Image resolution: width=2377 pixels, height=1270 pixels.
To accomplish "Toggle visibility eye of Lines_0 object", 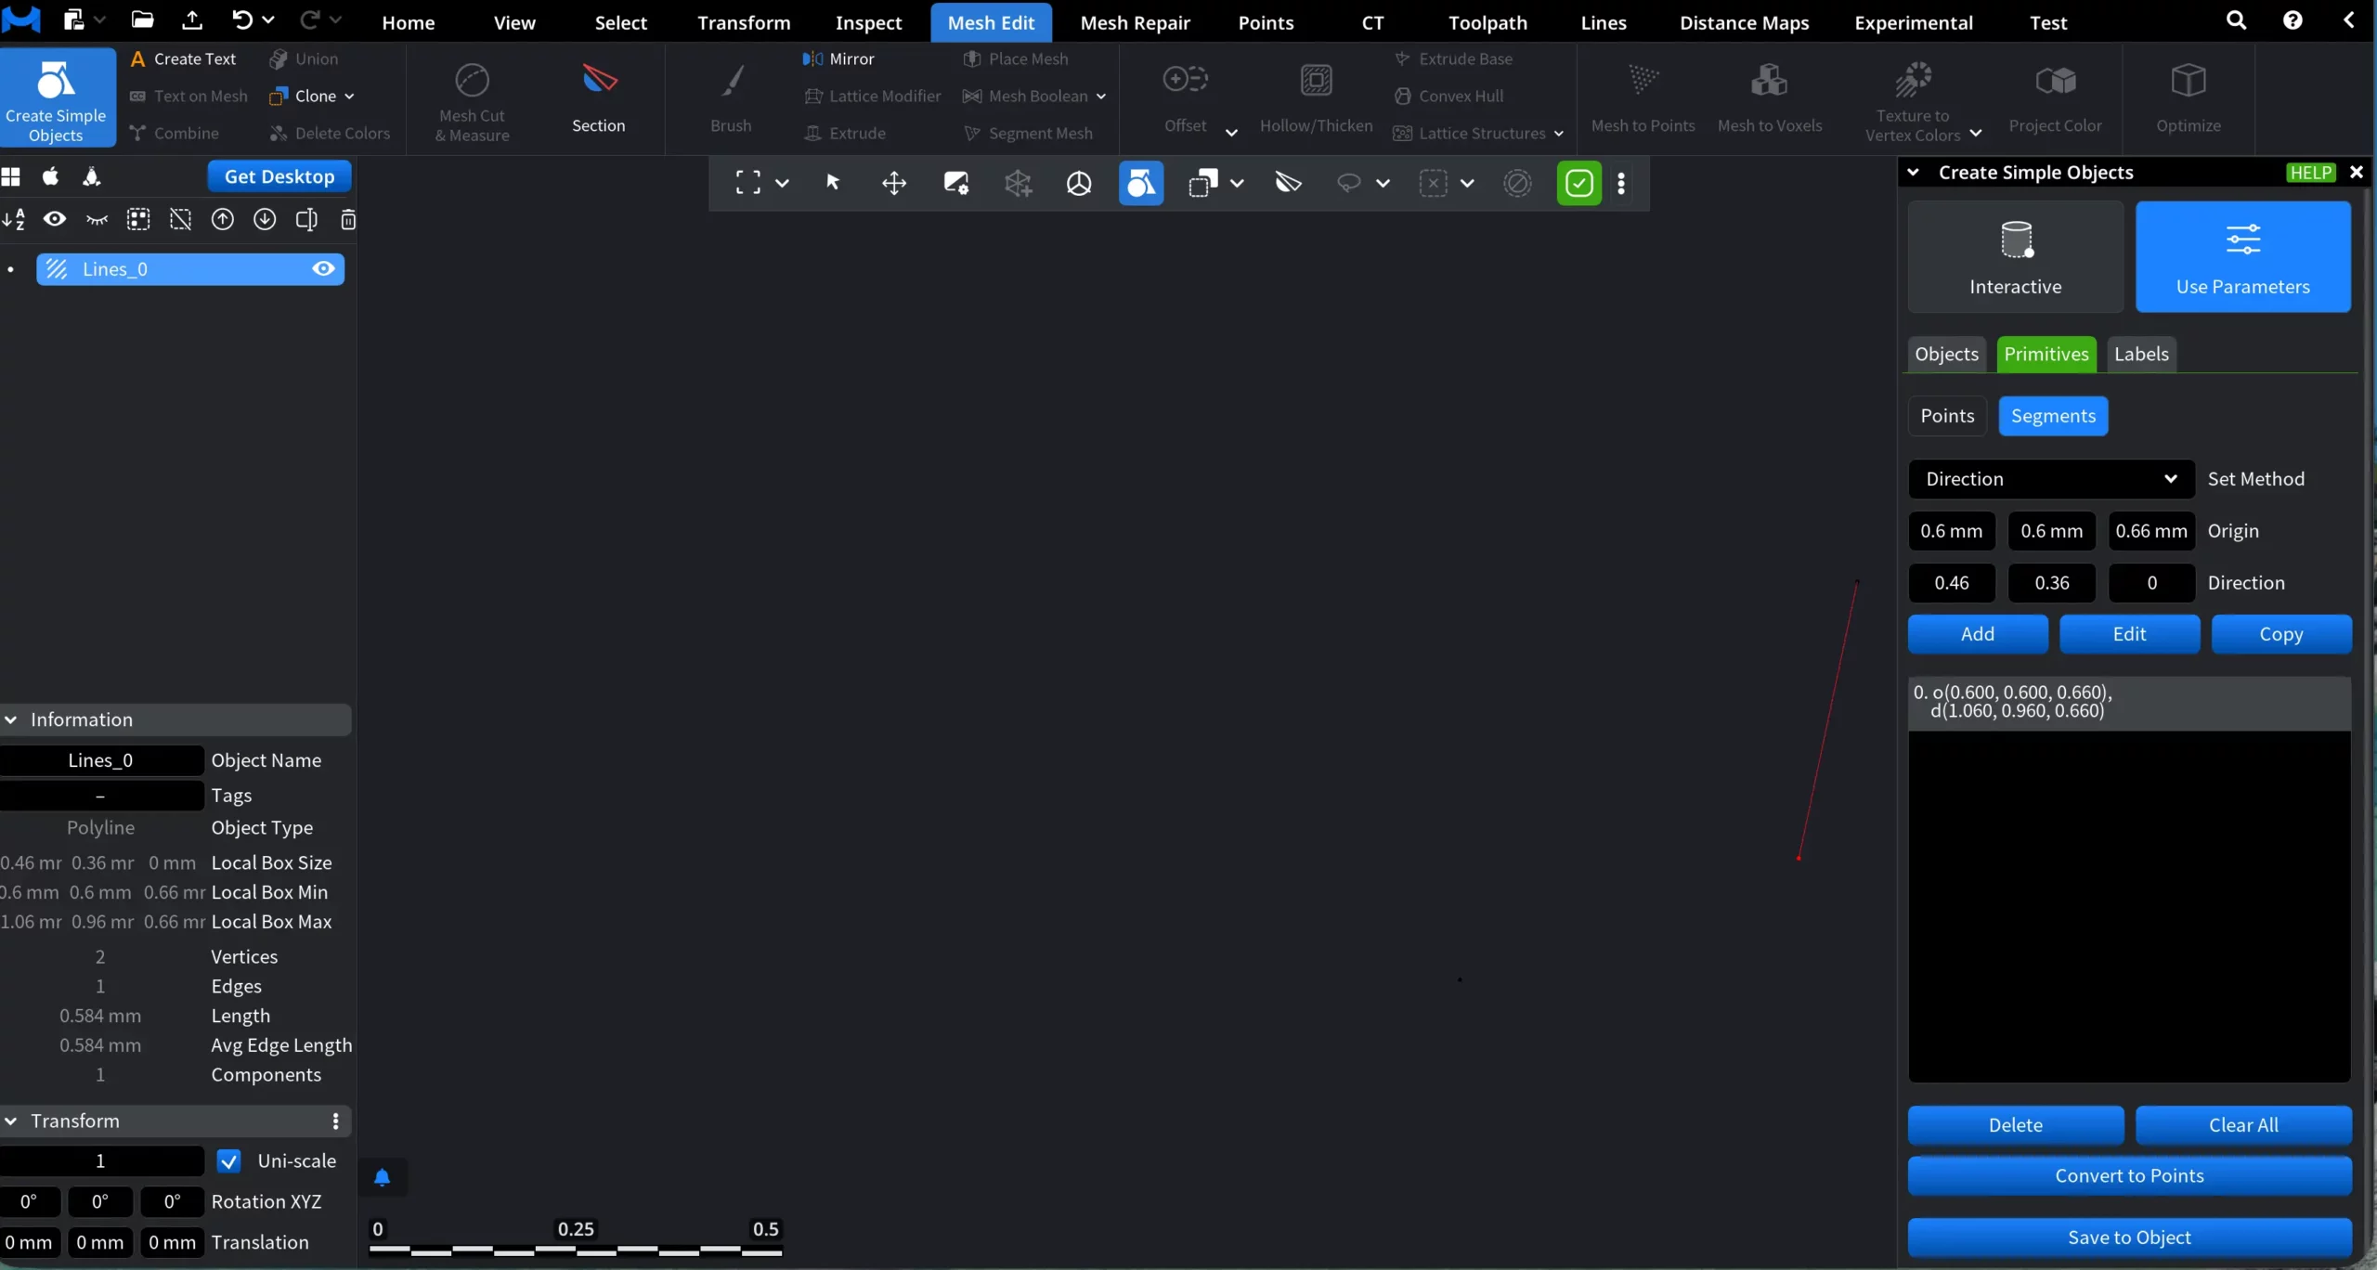I will 323,269.
